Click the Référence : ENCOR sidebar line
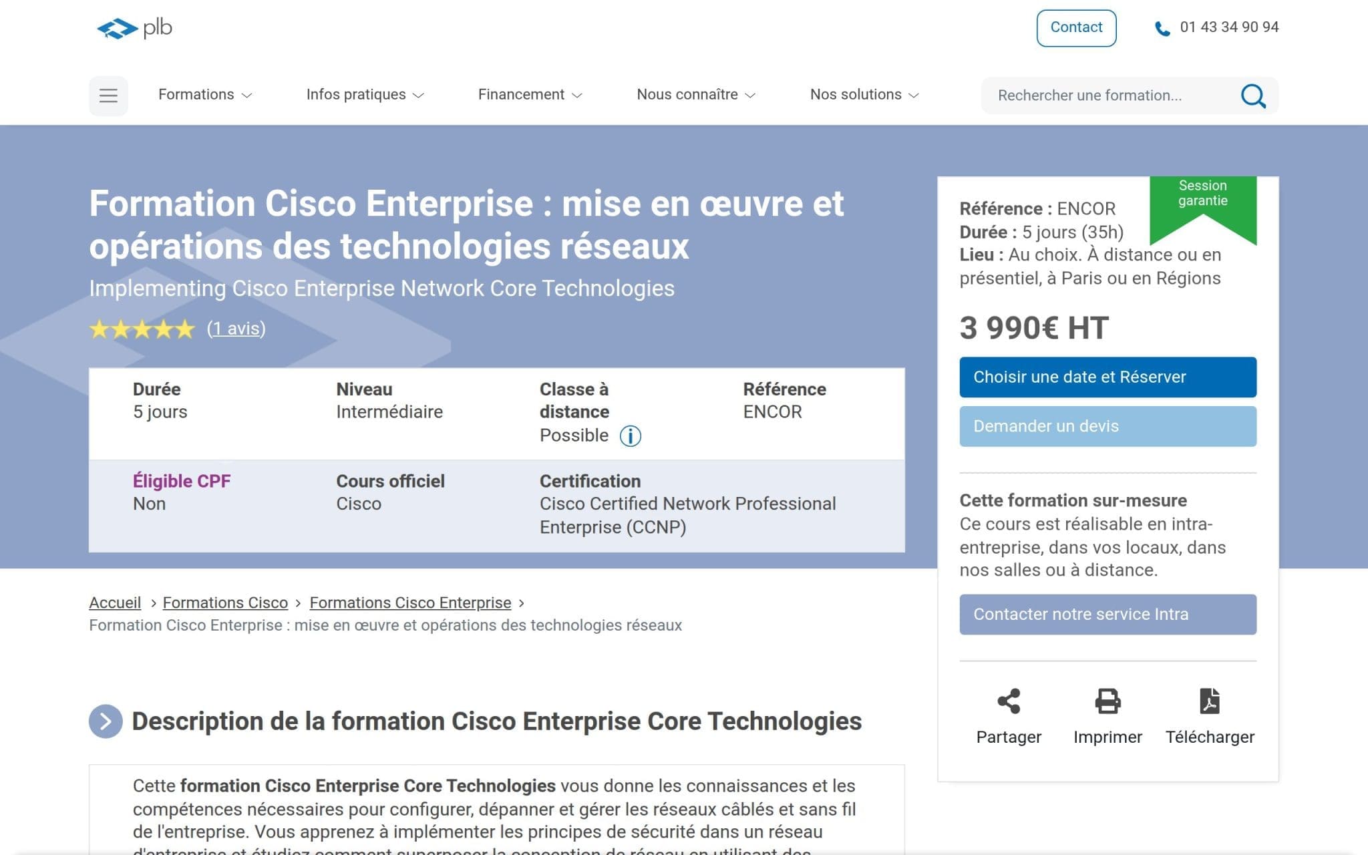Screen dimensions: 1368x855 click(1037, 209)
